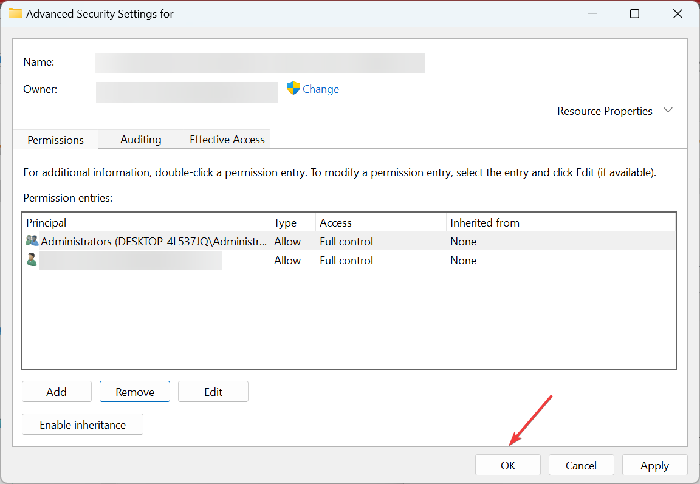Image resolution: width=700 pixels, height=484 pixels.
Task: Click the UAC shield icon beside Change
Action: tap(293, 89)
